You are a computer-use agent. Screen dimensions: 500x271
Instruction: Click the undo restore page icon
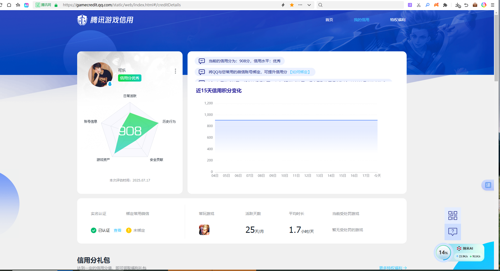click(x=466, y=5)
